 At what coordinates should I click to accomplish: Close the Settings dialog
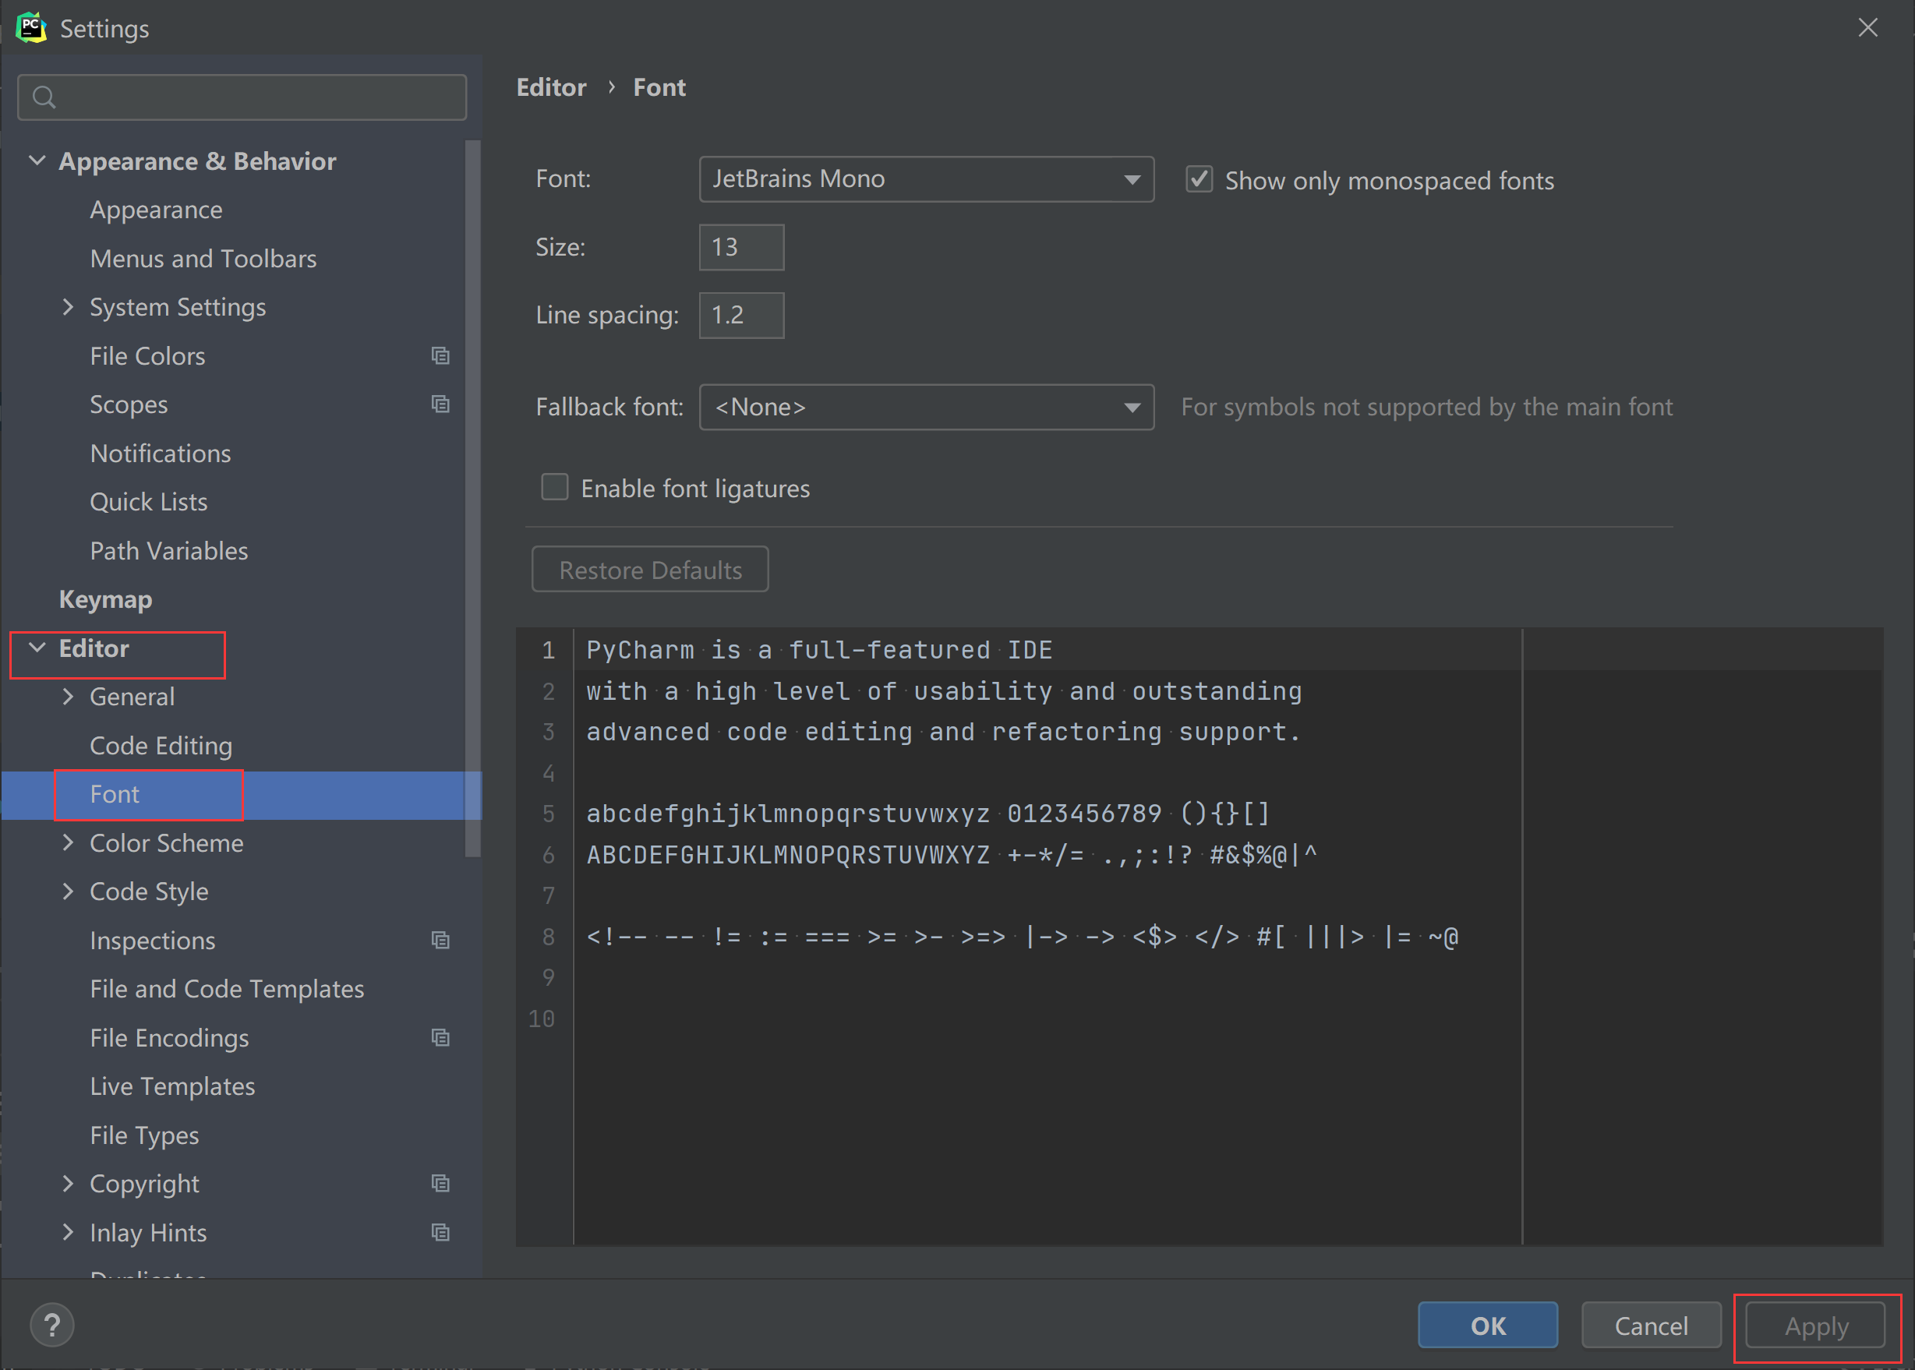click(x=1867, y=28)
